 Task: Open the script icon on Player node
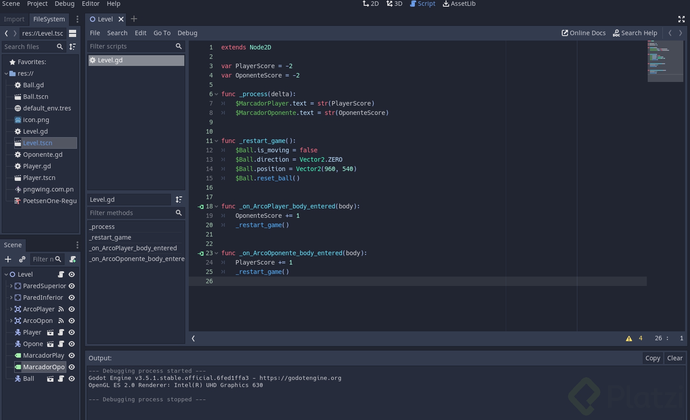(61, 332)
